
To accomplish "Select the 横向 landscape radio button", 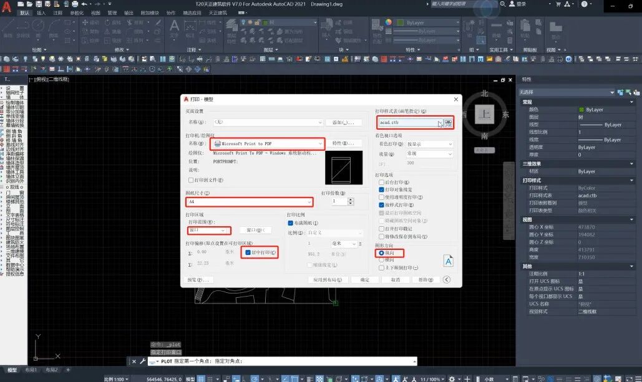I will pos(381,260).
